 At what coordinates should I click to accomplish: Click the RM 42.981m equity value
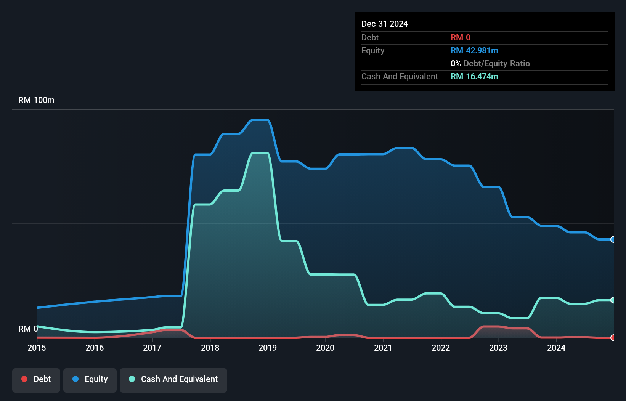pyautogui.click(x=474, y=50)
